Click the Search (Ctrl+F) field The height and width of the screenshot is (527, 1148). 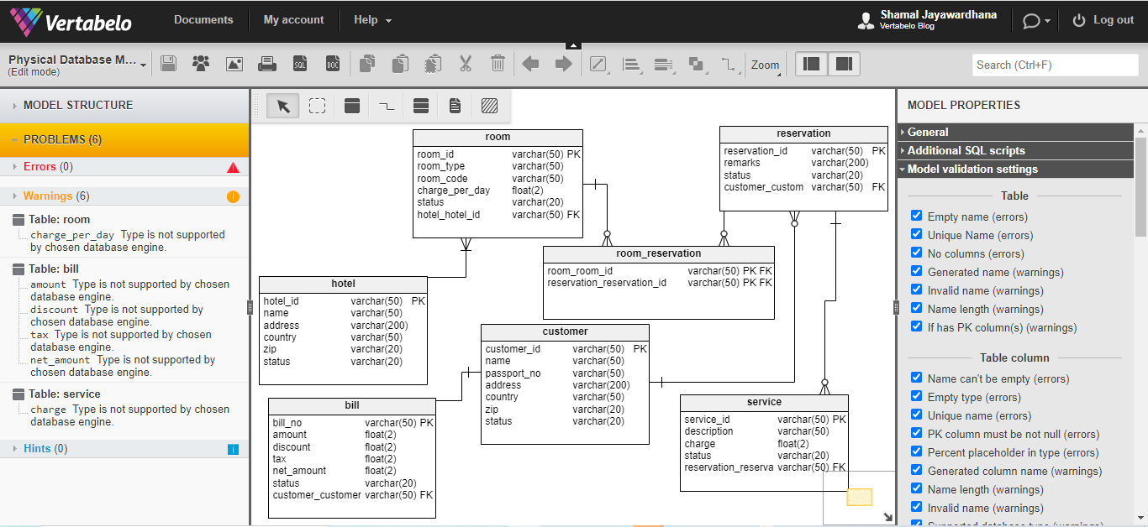pyautogui.click(x=1055, y=65)
